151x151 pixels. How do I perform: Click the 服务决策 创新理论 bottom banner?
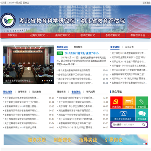coord(76,140)
